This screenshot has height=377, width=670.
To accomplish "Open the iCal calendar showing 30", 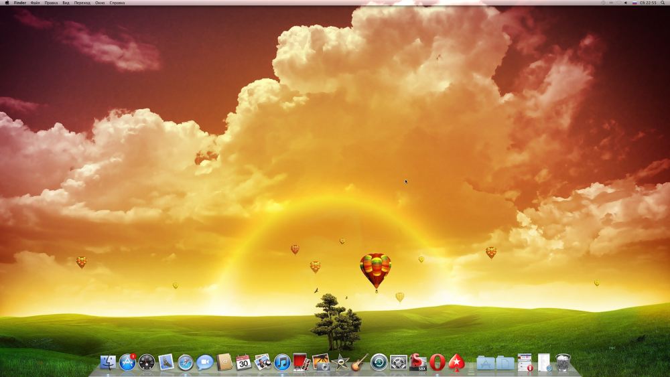I will (x=243, y=362).
